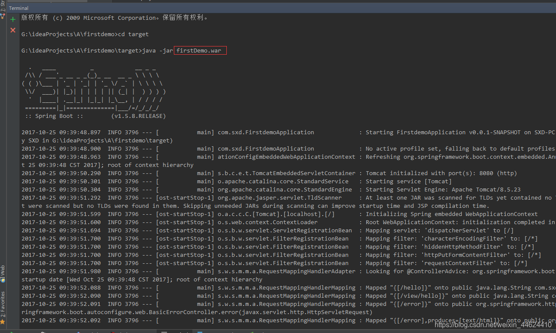Click the 'httpPutFormContentFilter' mapping line
The image size is (556, 333).
[x=454, y=255]
